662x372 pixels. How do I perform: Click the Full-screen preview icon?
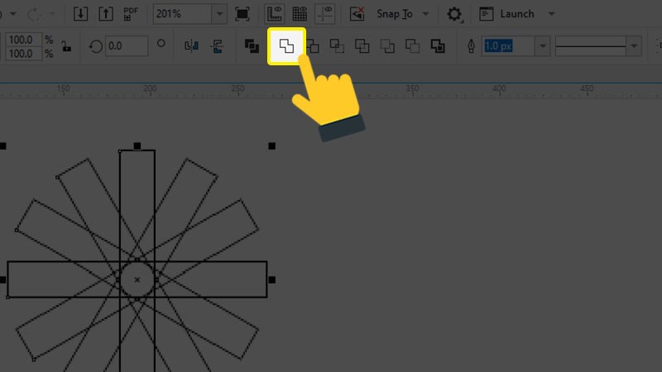pos(242,14)
